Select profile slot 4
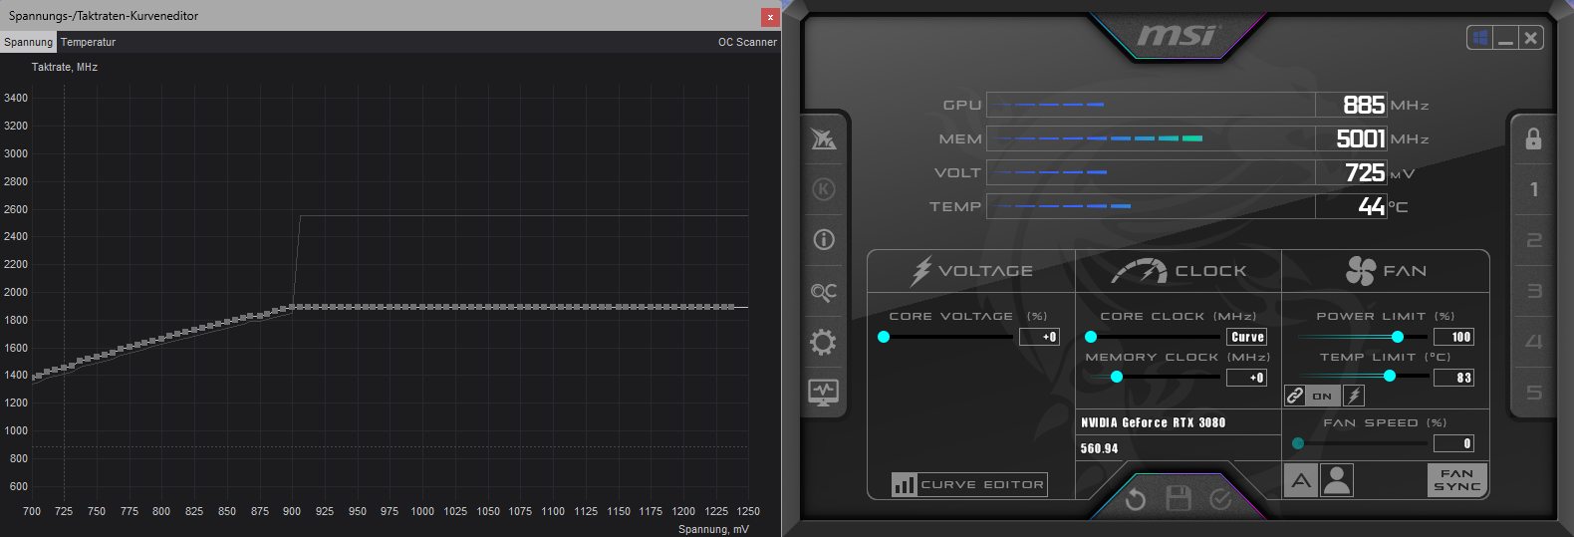 coord(1534,342)
